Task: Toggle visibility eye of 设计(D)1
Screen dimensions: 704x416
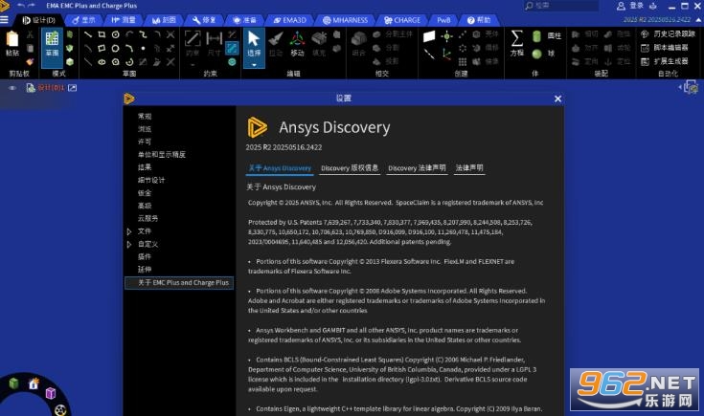Action: click(x=12, y=88)
